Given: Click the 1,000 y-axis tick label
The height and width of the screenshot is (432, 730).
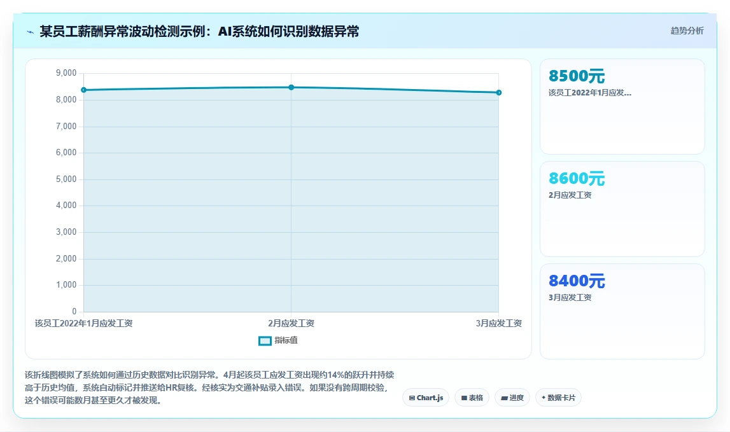Looking at the screenshot, I should point(66,285).
